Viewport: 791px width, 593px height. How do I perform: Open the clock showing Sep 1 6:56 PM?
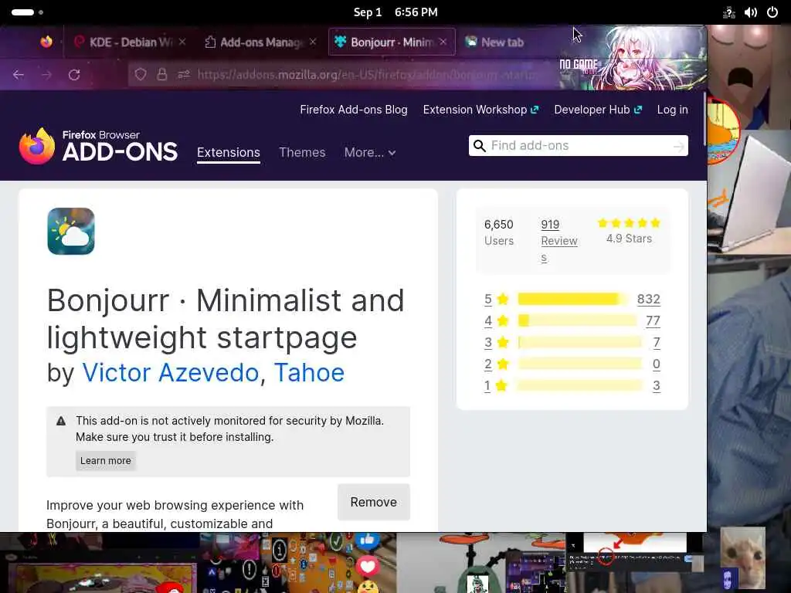(395, 12)
